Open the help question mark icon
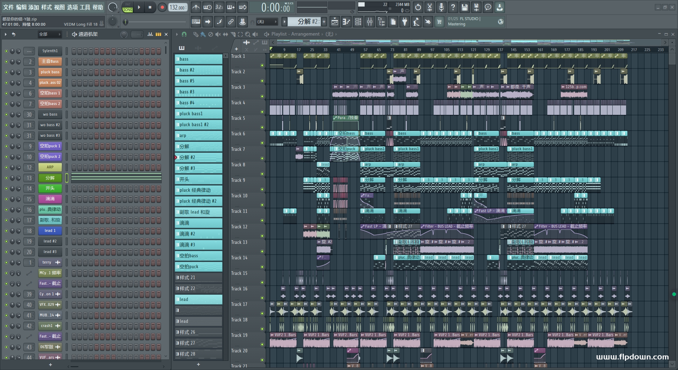This screenshot has height=370, width=678. 453,7
